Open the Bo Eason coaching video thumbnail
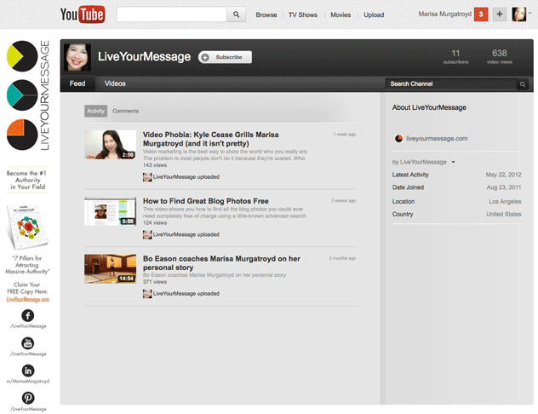538x414 pixels. tap(110, 268)
